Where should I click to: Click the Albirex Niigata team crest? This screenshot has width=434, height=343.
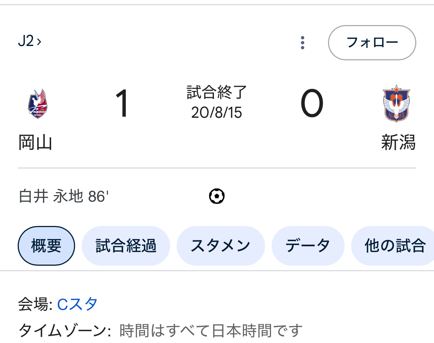(396, 103)
